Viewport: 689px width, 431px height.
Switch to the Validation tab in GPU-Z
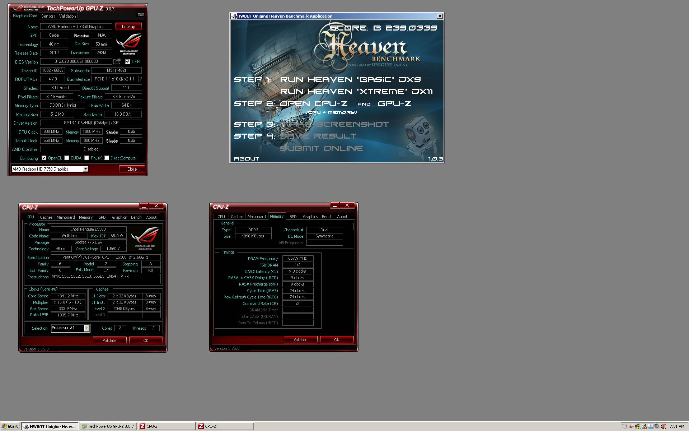[x=67, y=16]
